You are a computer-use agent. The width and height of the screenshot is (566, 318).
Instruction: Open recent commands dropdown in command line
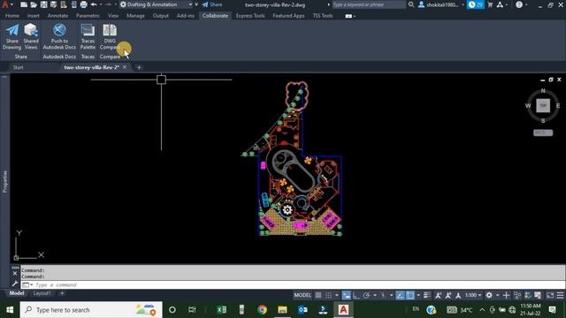point(27,284)
